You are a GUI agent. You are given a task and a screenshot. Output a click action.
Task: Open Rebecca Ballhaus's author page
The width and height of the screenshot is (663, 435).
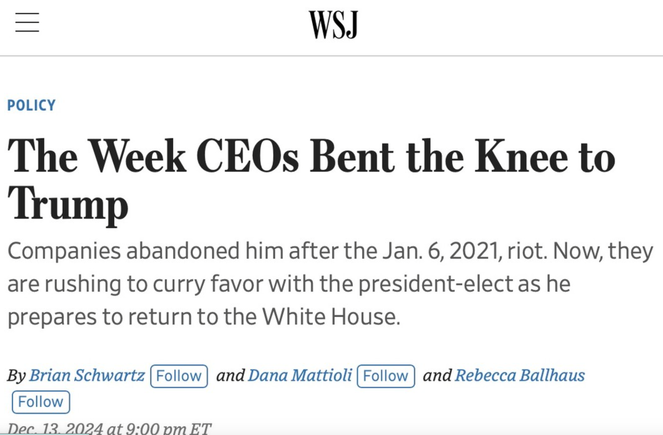520,375
